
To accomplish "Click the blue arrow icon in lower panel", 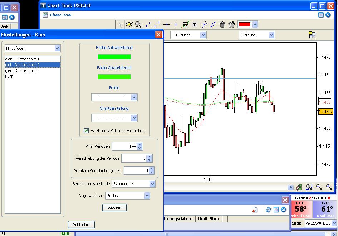I will coord(283,210).
